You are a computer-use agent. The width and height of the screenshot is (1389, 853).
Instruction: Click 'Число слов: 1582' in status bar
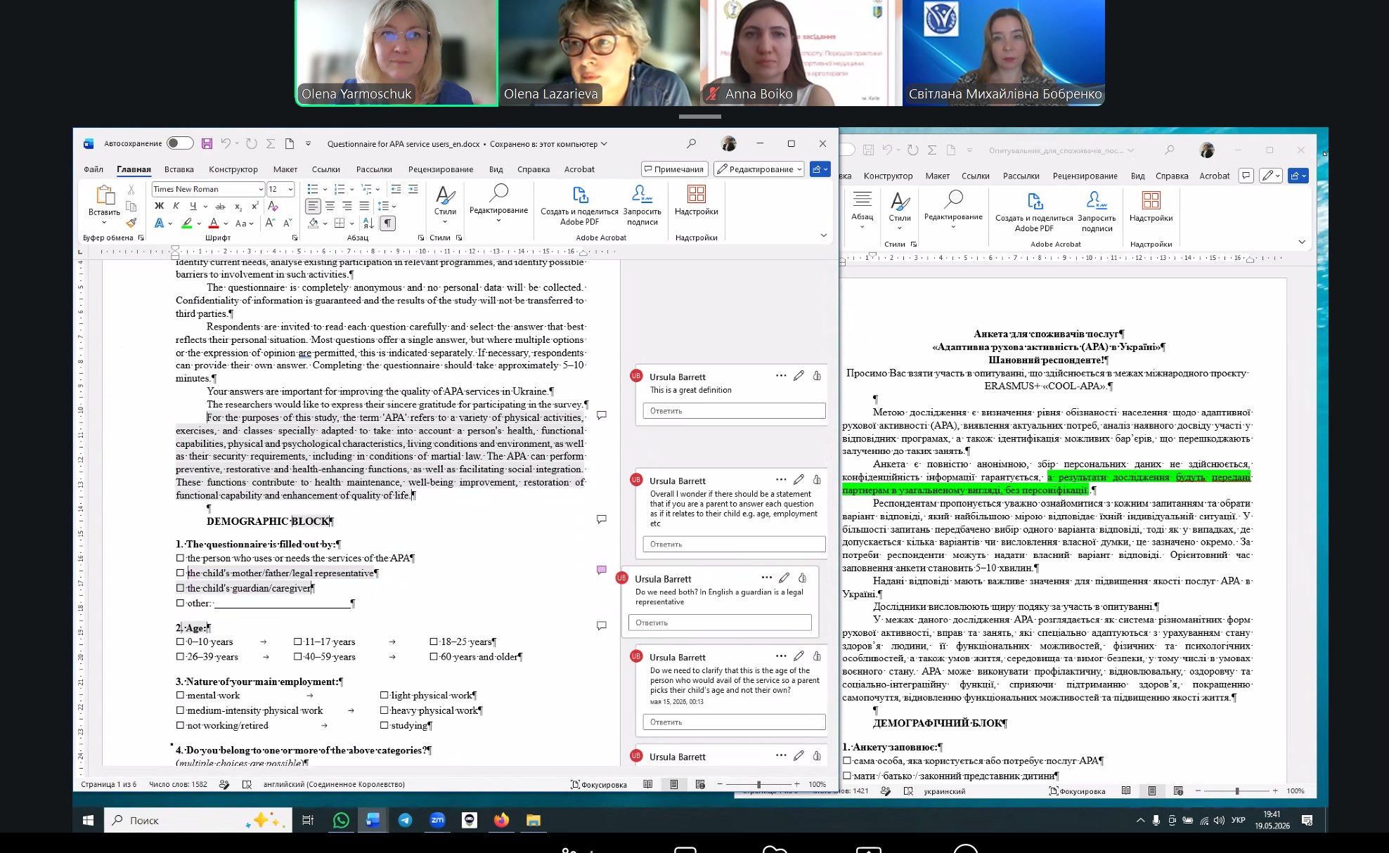pyautogui.click(x=178, y=784)
